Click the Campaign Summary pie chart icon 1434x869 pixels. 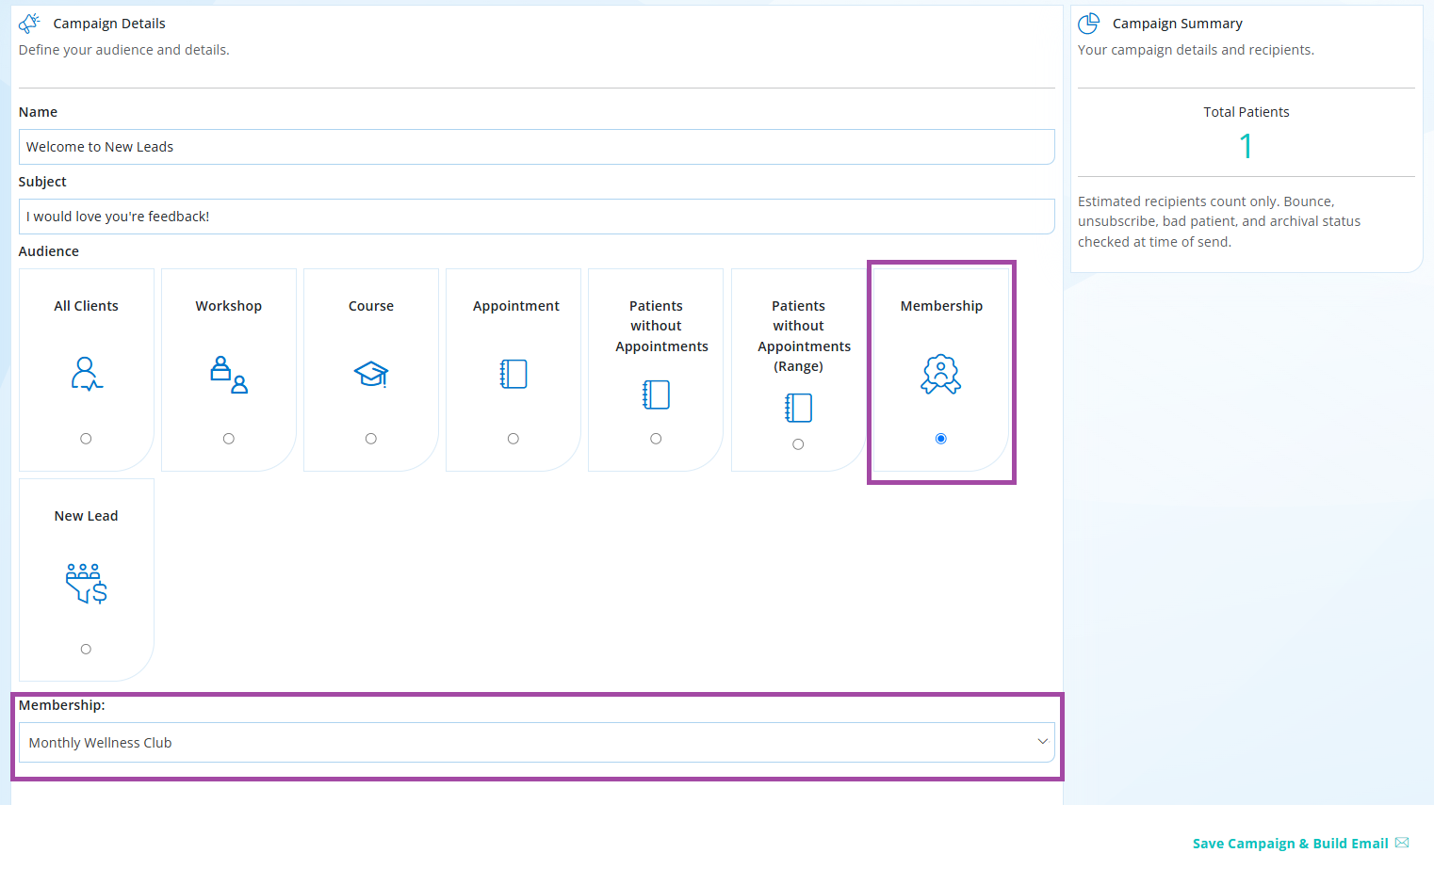(x=1089, y=23)
